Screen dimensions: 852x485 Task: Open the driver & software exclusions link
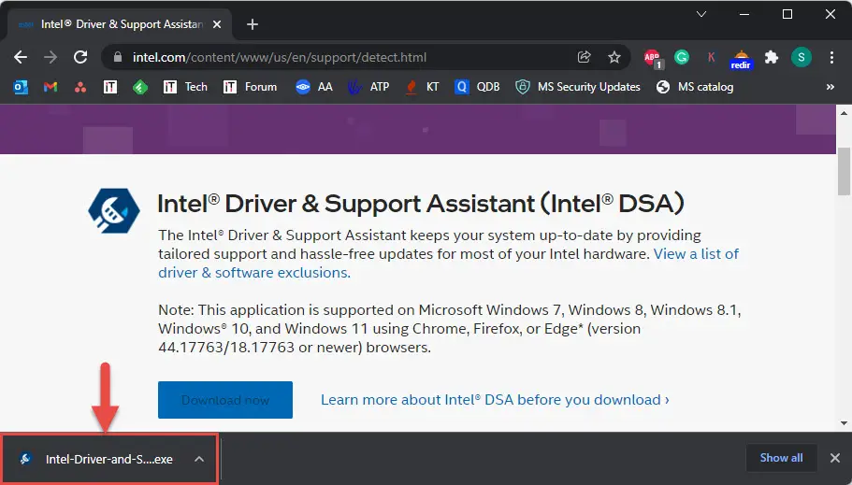tap(254, 273)
